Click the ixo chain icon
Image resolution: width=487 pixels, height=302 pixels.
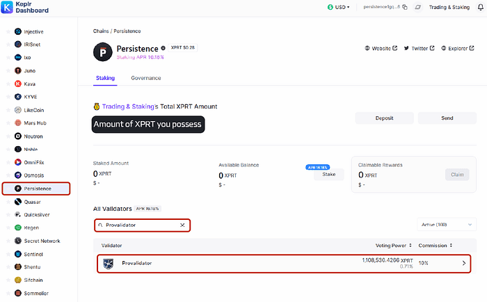point(18,58)
